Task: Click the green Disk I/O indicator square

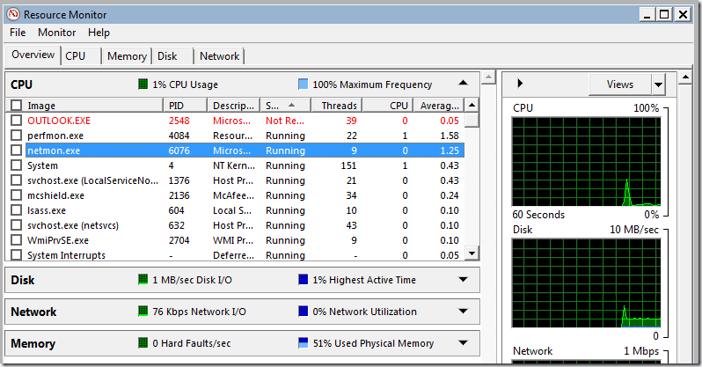Action: tap(143, 281)
